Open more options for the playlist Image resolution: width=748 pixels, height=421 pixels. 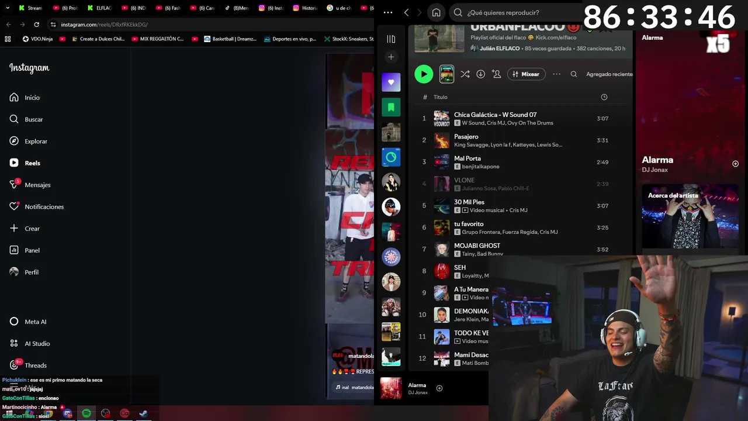pyautogui.click(x=556, y=74)
